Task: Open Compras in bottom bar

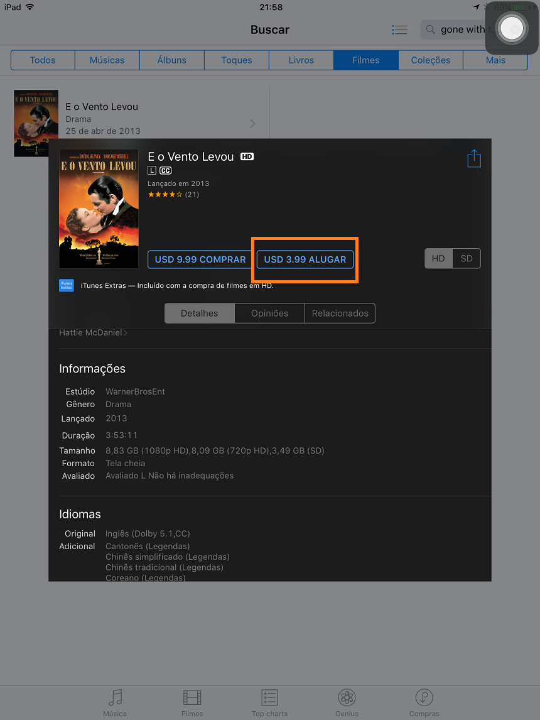Action: [424, 702]
